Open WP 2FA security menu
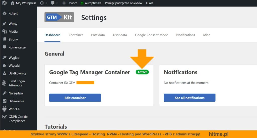The image size is (257, 138). [14, 109]
